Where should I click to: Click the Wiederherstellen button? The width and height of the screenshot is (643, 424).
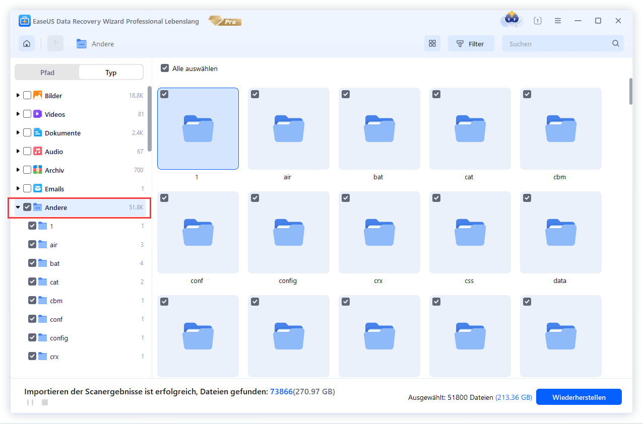578,397
